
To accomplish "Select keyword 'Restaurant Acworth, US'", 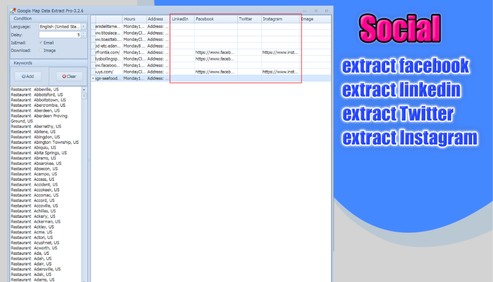I will click(x=35, y=248).
